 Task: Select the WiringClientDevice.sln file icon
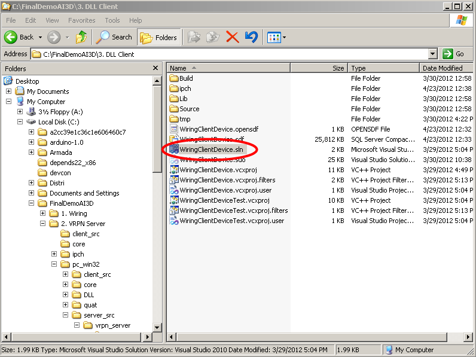[174, 149]
